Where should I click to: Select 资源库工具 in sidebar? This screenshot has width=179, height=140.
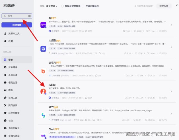point(17,33)
